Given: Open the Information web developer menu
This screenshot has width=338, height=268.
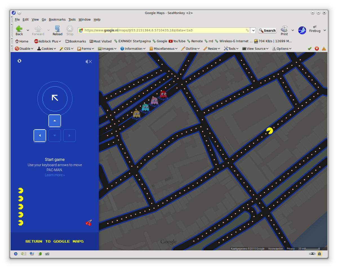Looking at the screenshot, I should point(133,49).
